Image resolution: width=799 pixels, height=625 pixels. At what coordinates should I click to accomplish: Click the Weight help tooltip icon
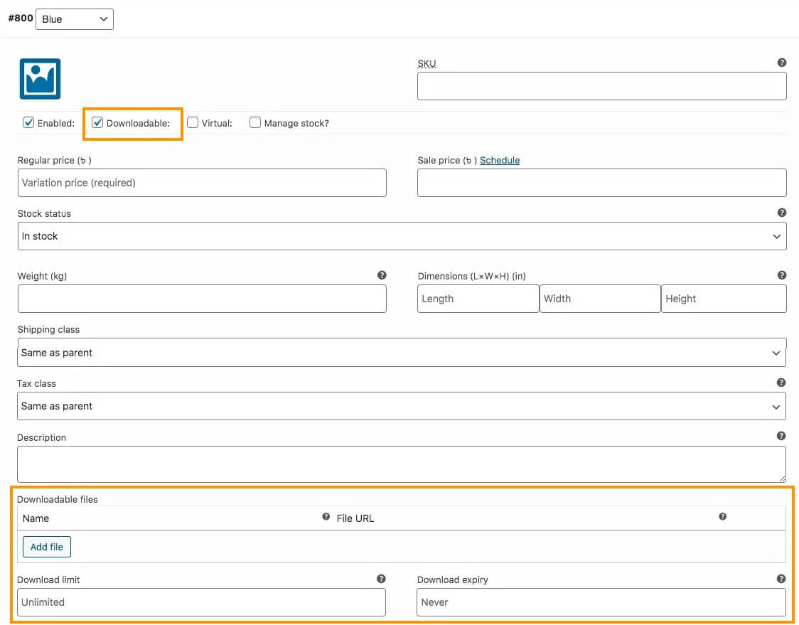coord(382,275)
